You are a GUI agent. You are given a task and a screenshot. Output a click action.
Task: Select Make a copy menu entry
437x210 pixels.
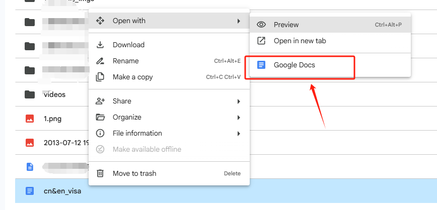click(169, 77)
